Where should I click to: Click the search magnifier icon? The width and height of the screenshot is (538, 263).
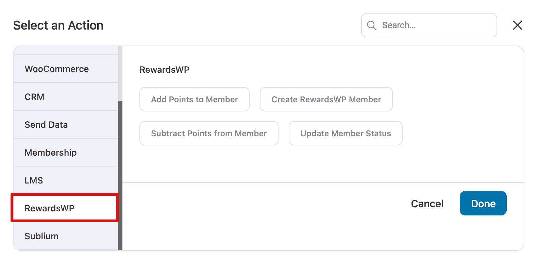click(x=372, y=25)
